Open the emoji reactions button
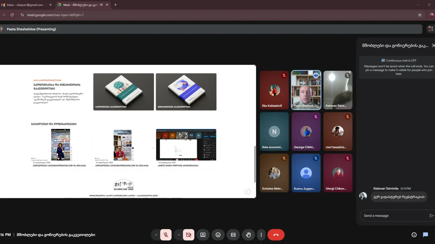435x244 pixels. (x=218, y=235)
